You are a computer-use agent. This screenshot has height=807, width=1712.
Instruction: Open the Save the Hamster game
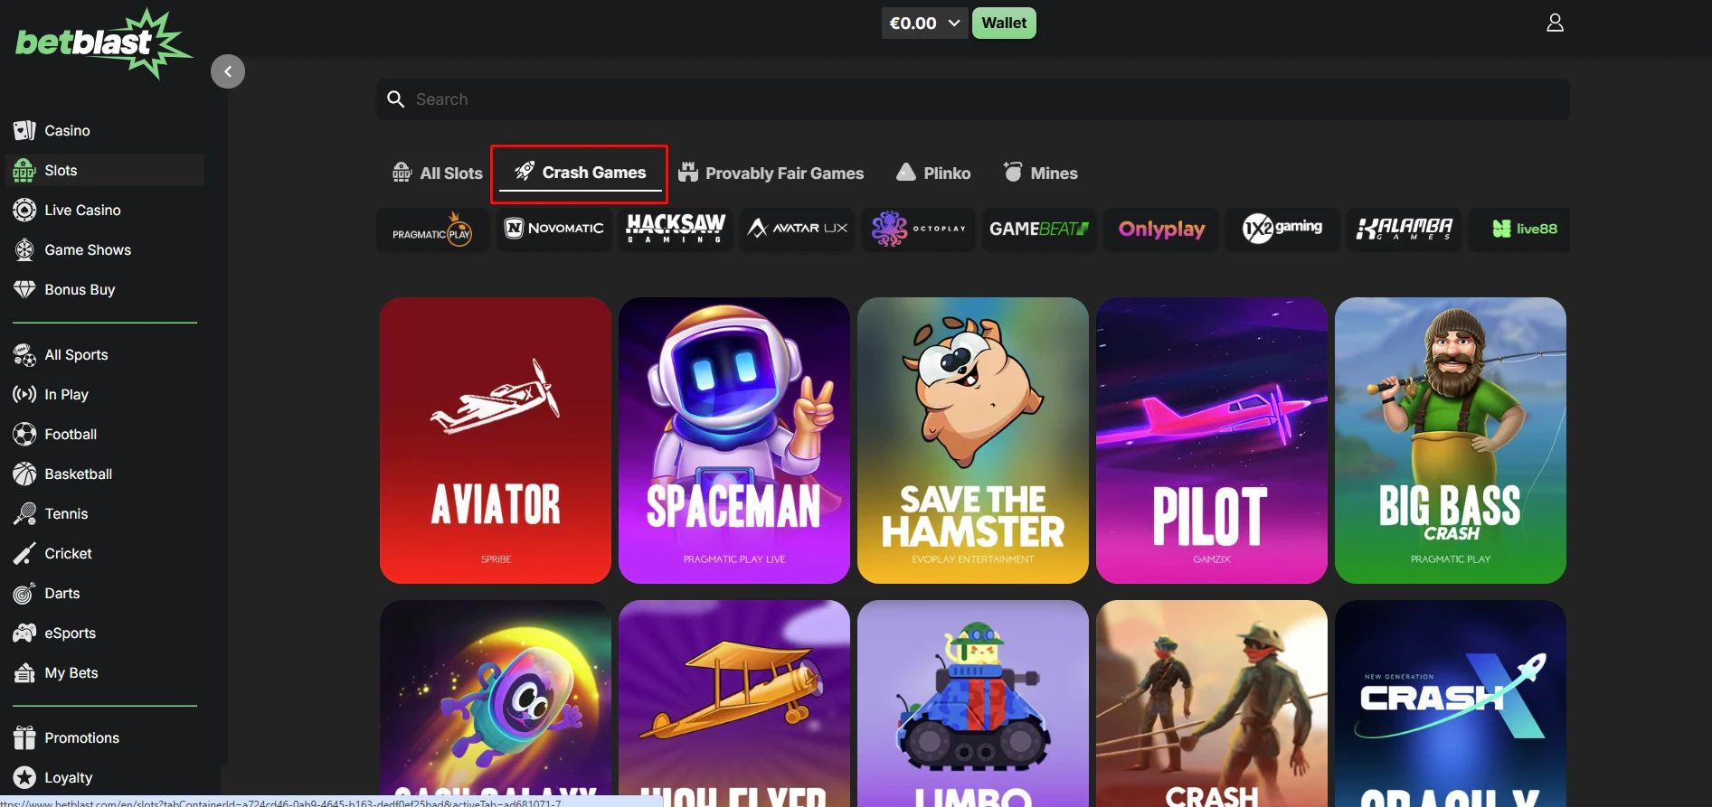[x=973, y=440]
